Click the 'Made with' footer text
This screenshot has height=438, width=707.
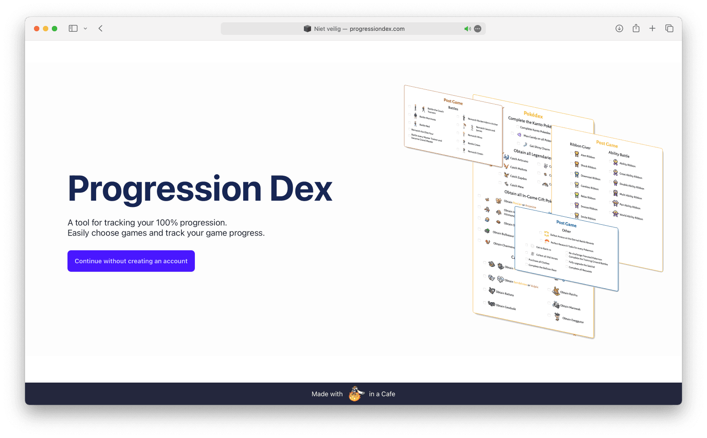tap(327, 394)
